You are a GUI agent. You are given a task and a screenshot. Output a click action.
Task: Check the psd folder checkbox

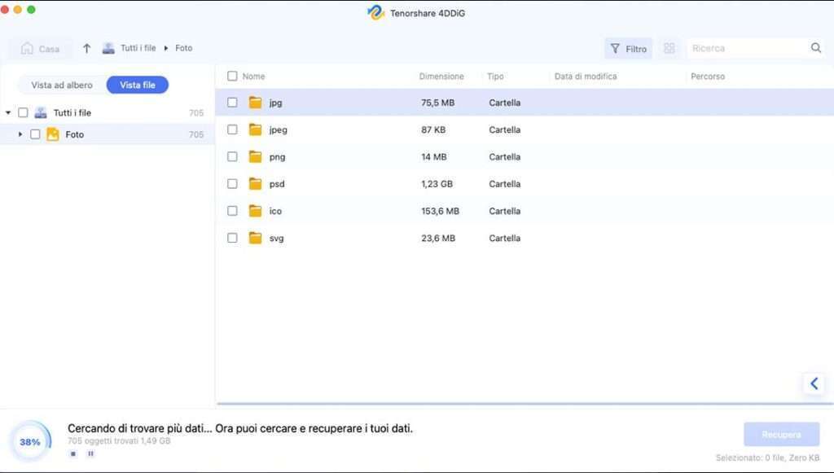pyautogui.click(x=232, y=183)
